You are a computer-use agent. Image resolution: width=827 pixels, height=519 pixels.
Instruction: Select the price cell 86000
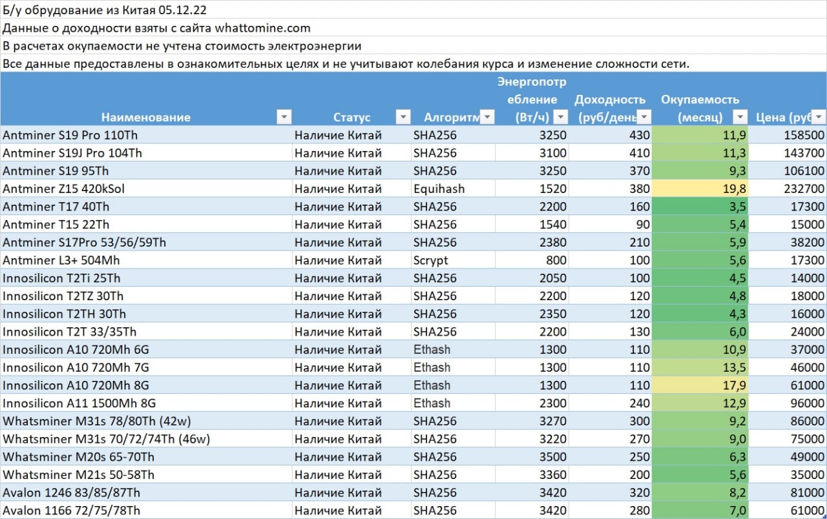[788, 421]
